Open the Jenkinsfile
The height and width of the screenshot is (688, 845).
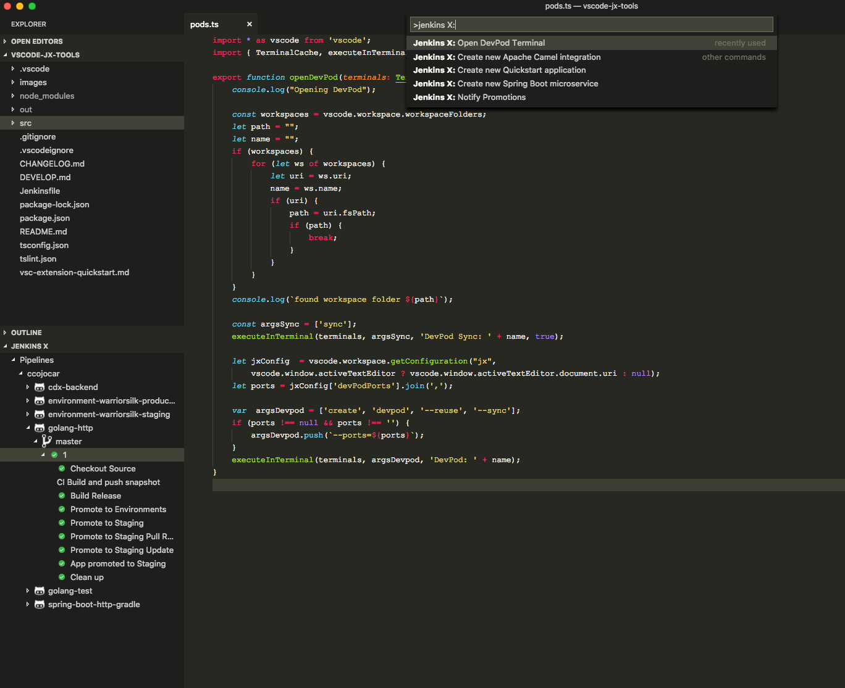pos(92,191)
